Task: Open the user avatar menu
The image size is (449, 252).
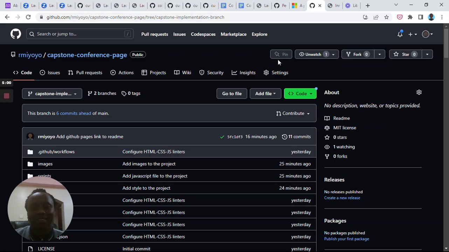Action: [427, 34]
